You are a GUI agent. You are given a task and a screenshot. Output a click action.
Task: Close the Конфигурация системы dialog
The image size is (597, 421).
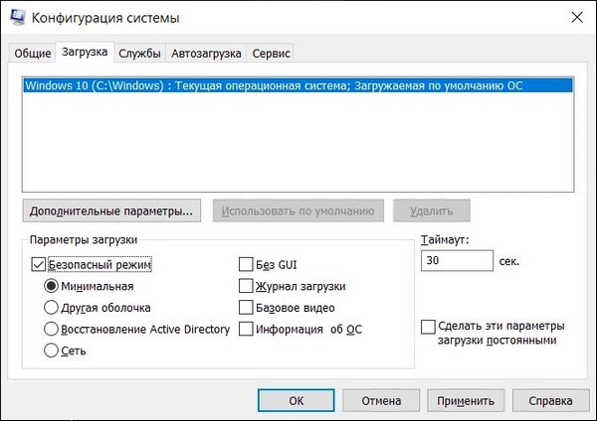[x=576, y=17]
